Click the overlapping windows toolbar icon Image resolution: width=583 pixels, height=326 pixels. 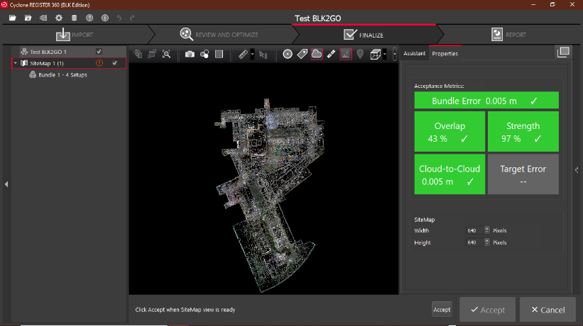pos(152,54)
